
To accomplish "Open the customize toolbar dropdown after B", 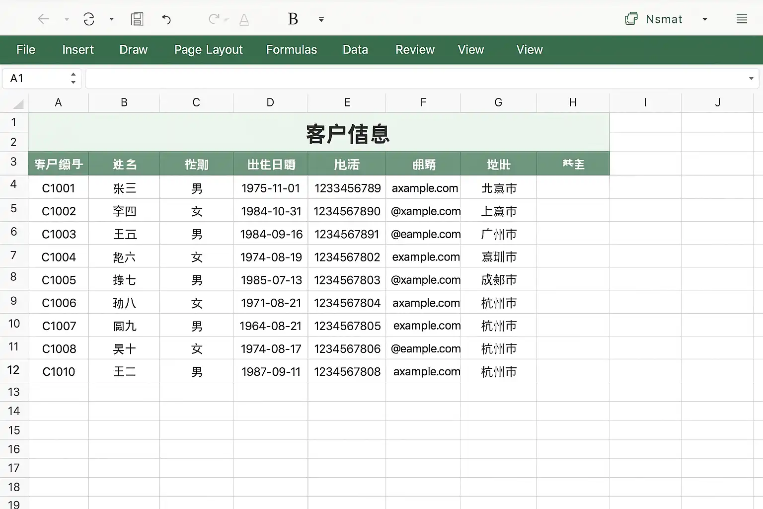I will pyautogui.click(x=321, y=20).
